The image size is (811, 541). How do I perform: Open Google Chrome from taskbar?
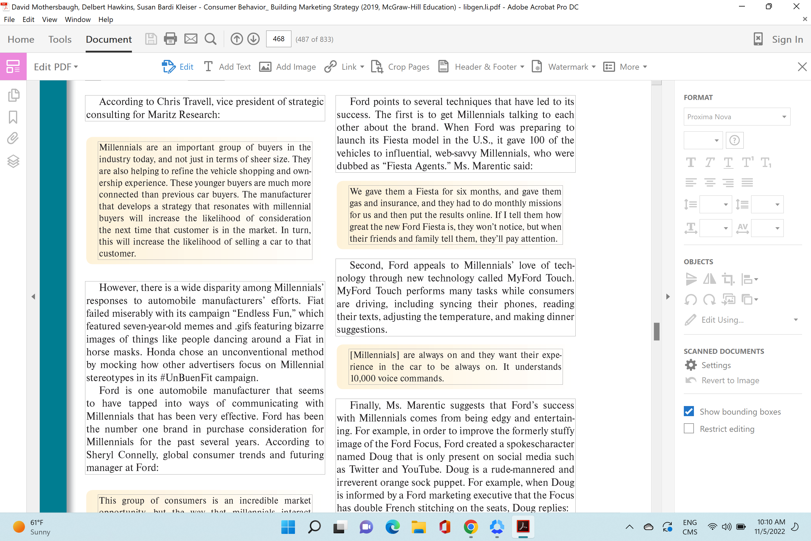pos(471,527)
